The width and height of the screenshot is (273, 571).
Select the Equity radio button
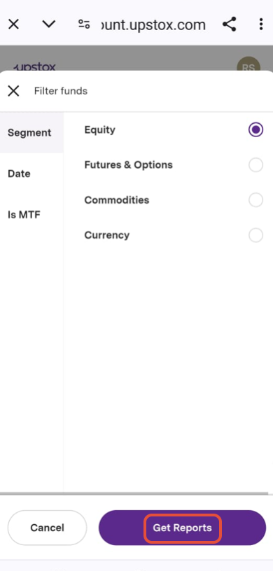pos(256,129)
